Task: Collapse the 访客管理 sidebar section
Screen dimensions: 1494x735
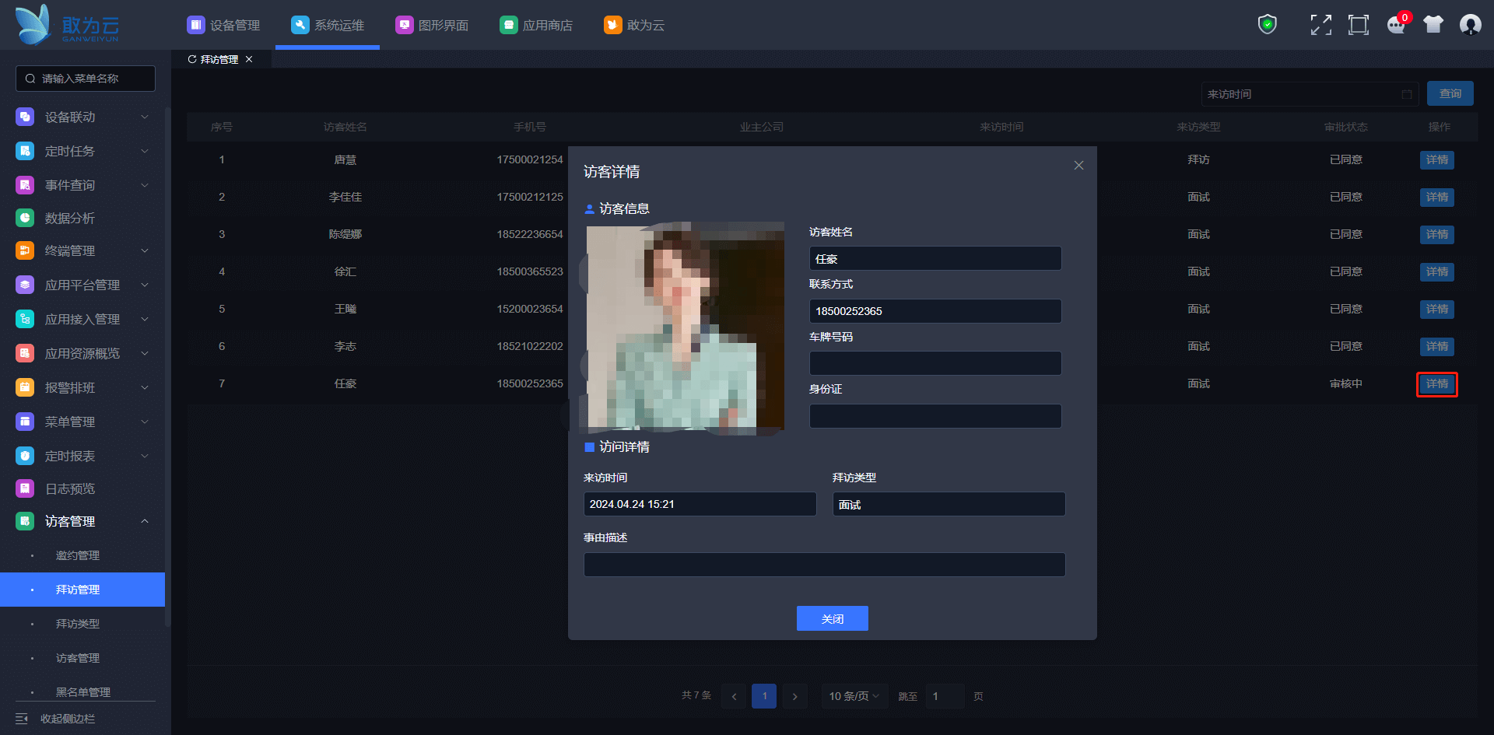Action: (x=145, y=521)
